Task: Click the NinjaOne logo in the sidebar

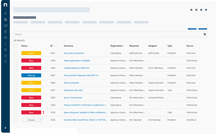Action: 6,5
